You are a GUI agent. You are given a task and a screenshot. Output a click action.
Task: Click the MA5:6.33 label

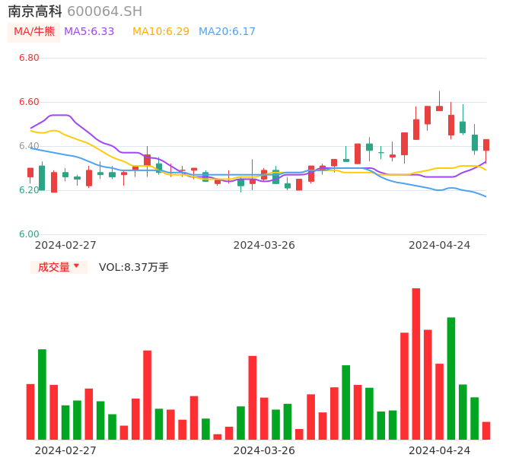[89, 32]
